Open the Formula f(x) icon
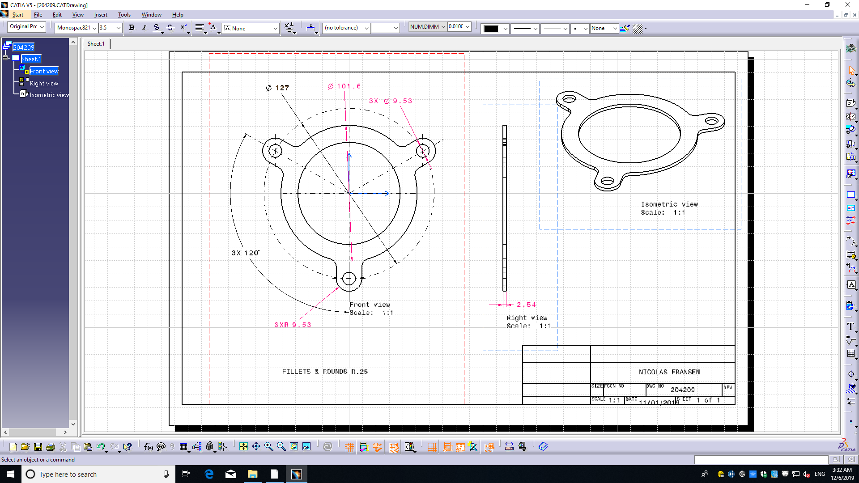The height and width of the screenshot is (483, 859). (149, 446)
